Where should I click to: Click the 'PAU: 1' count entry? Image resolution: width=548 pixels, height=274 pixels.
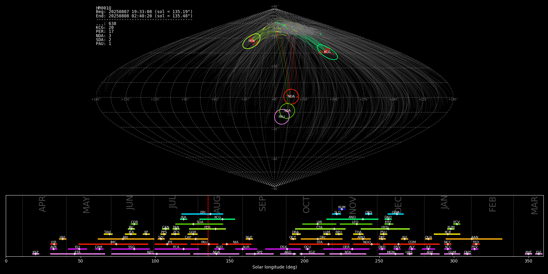click(104, 44)
